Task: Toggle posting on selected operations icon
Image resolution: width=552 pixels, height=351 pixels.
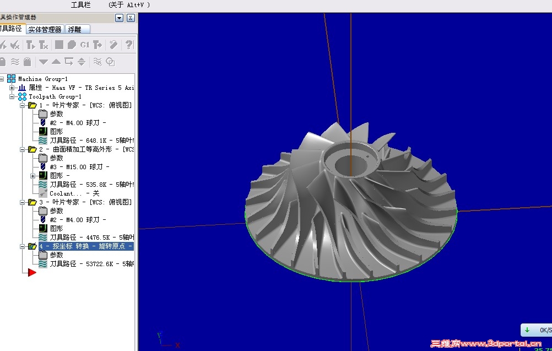Action: pyautogui.click(x=28, y=62)
